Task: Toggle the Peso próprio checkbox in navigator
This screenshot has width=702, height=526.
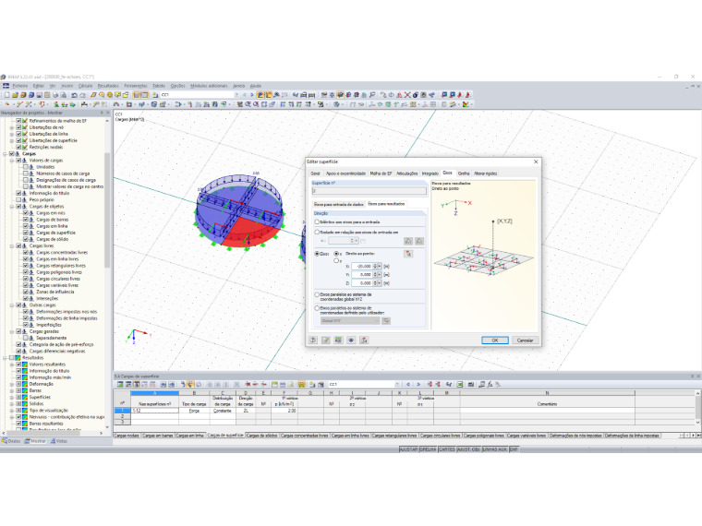Action: (18, 200)
